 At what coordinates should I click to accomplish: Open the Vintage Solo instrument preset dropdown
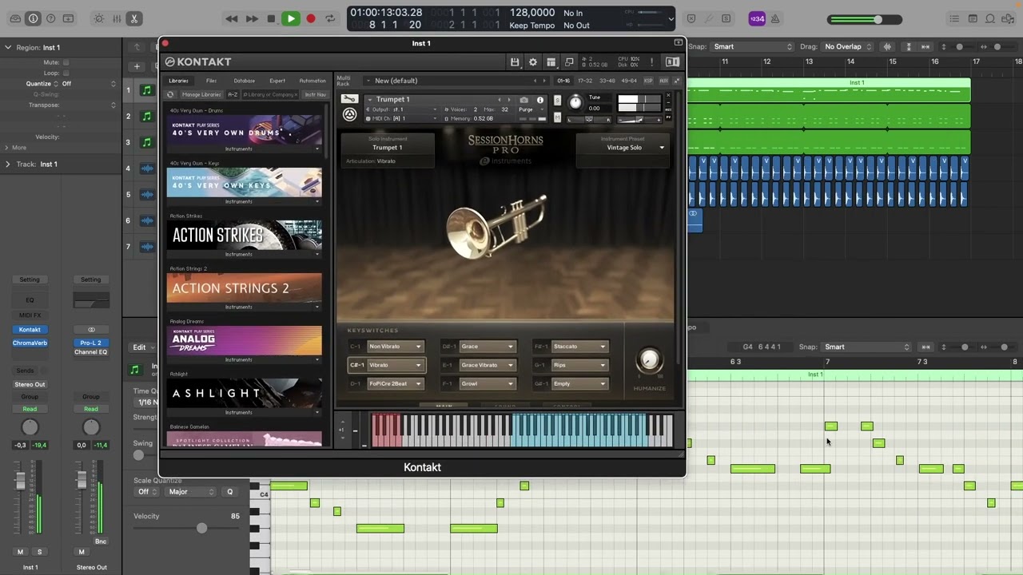tap(624, 148)
